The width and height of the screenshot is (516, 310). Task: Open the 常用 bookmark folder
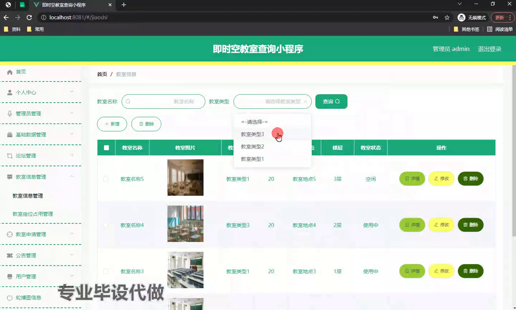(x=35, y=29)
